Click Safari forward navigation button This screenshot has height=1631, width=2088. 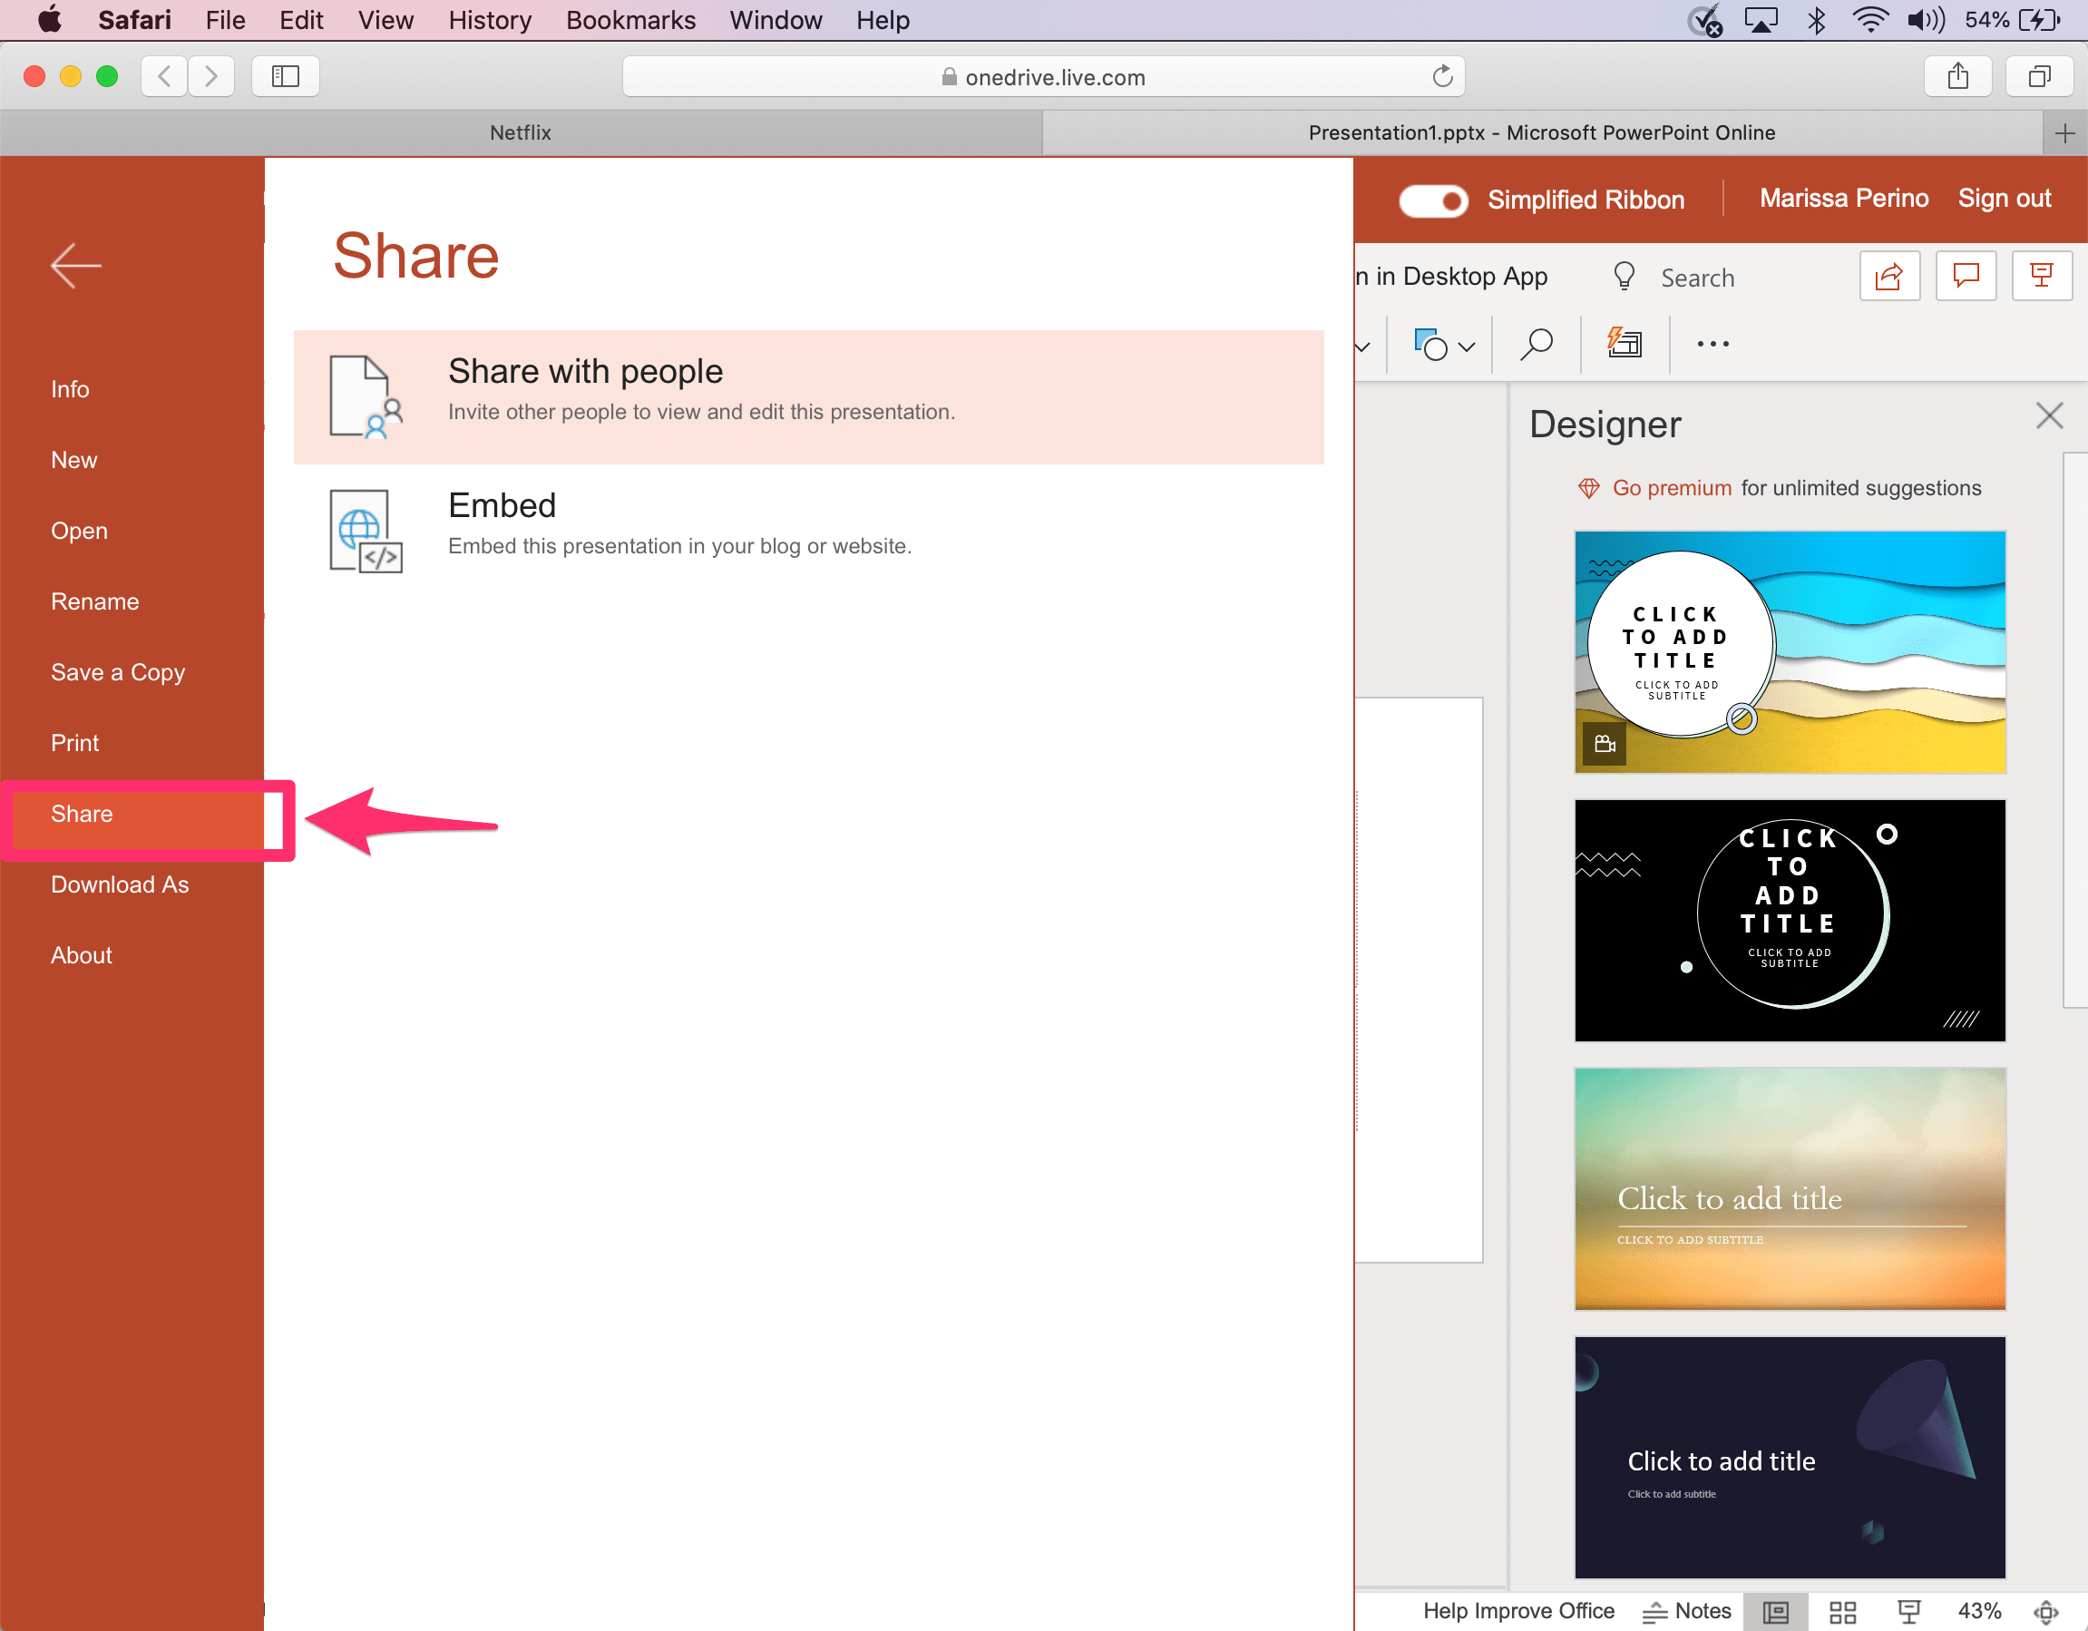point(211,76)
